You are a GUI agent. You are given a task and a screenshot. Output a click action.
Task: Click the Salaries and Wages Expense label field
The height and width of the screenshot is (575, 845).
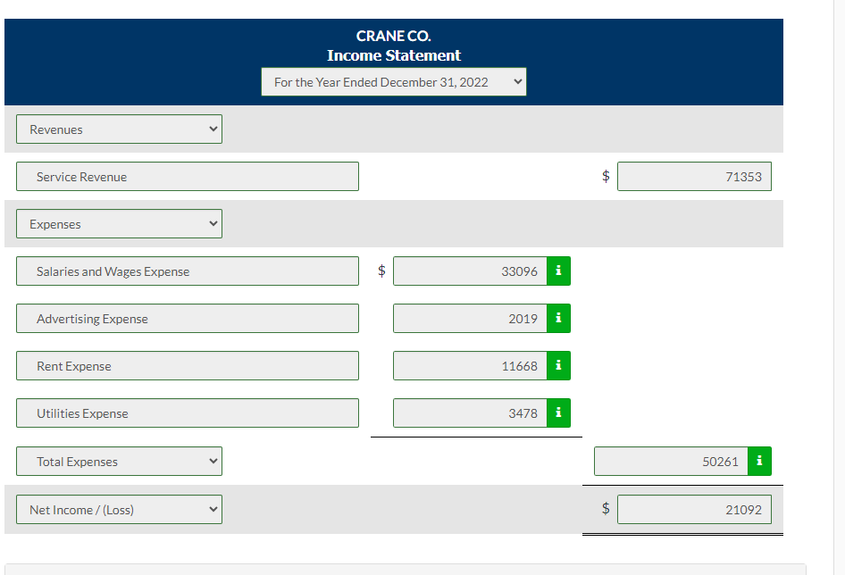pyautogui.click(x=188, y=271)
